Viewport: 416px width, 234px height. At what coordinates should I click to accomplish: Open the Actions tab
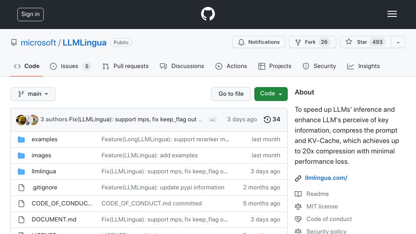pos(231,66)
